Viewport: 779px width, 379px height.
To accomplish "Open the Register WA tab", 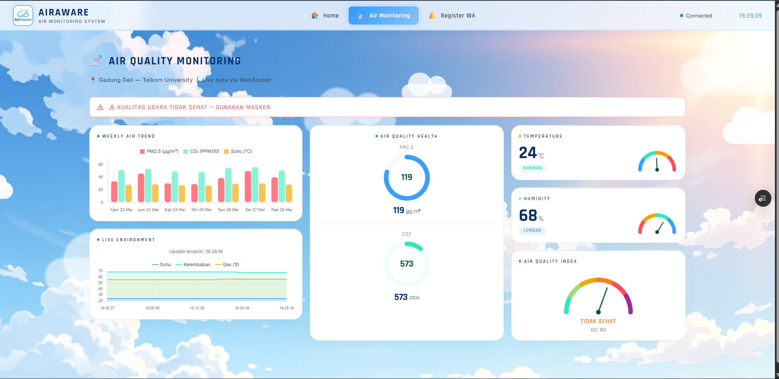I will coord(452,15).
